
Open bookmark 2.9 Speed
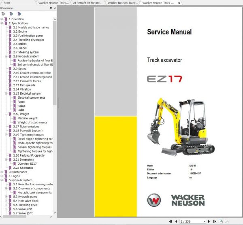(20, 69)
